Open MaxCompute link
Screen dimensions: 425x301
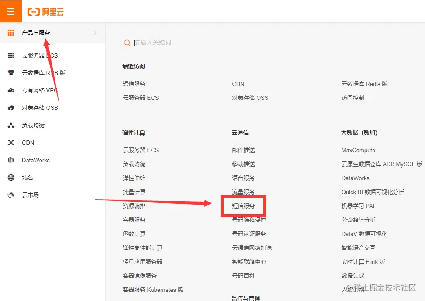point(358,150)
